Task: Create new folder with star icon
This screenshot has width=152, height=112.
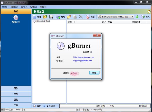Action: 69,17
